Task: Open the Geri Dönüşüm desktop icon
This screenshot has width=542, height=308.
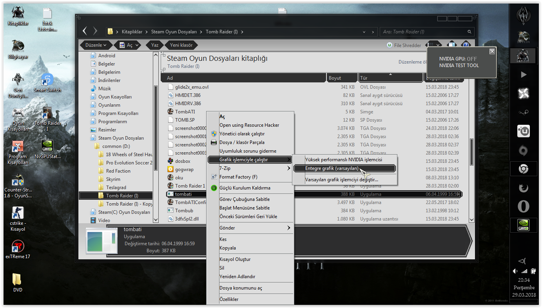Action: point(18,85)
